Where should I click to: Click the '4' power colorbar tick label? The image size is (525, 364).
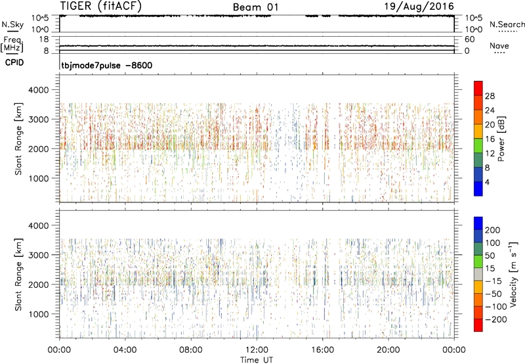pos(487,182)
